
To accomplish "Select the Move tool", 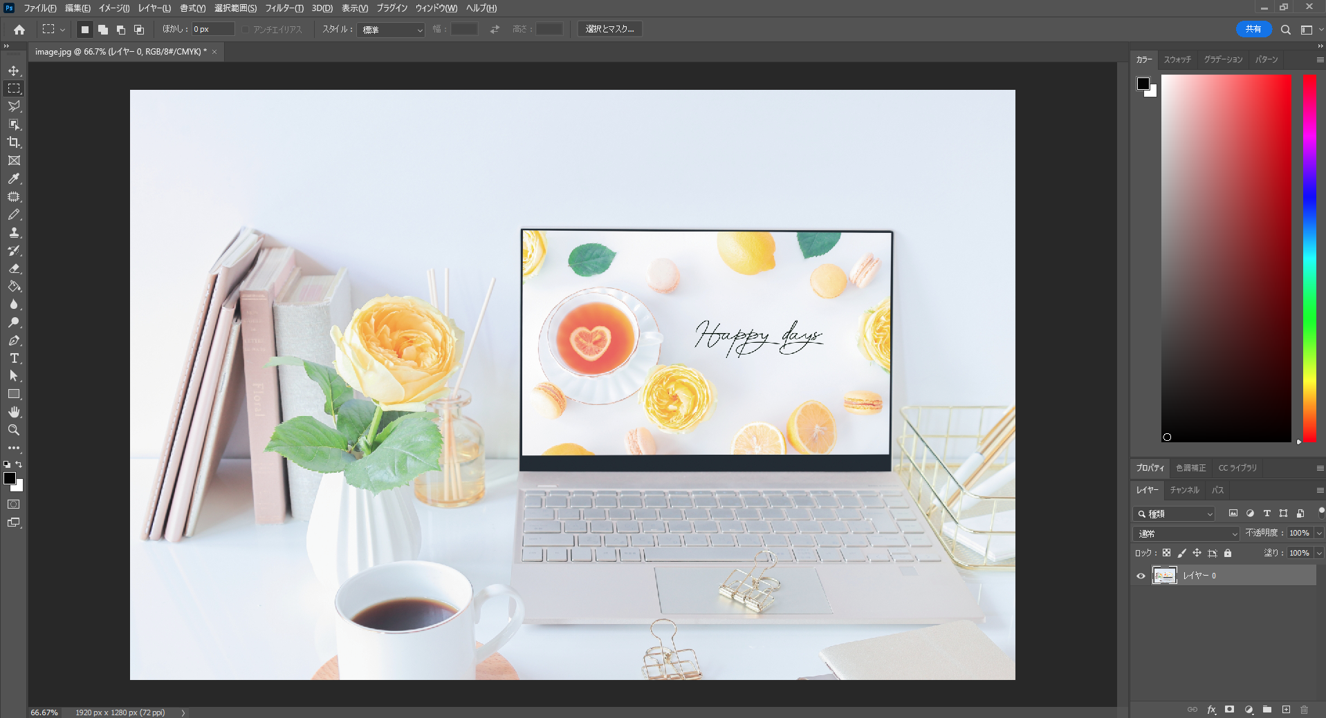I will tap(14, 70).
